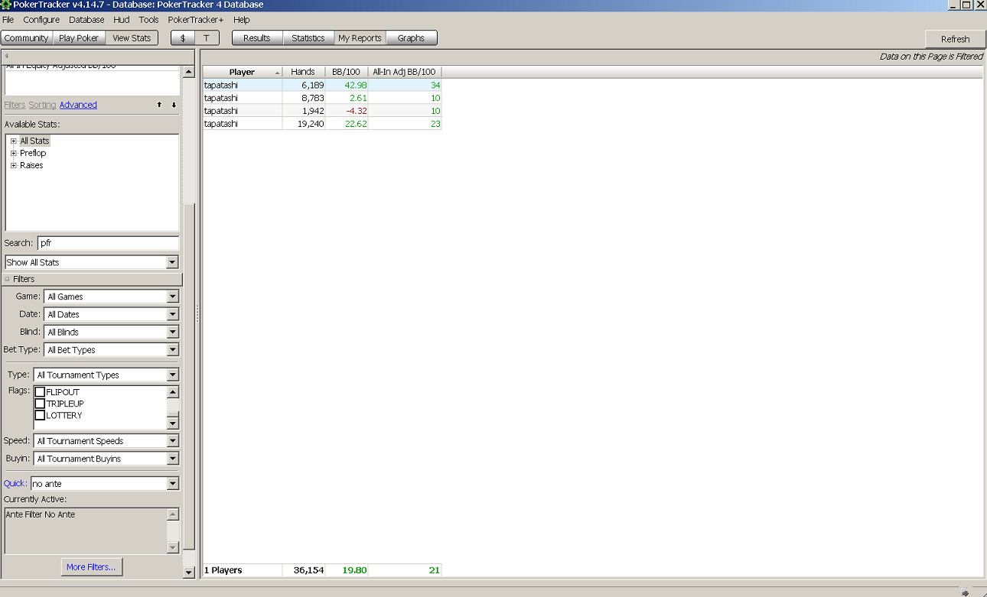Toggle the FLIPOUT flag checkbox
The height and width of the screenshot is (597, 987).
(x=41, y=392)
